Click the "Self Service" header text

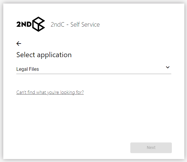pos(85,25)
